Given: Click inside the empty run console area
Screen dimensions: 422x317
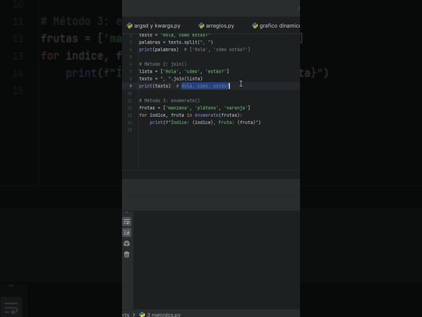Looking at the screenshot, I should pyautogui.click(x=217, y=259).
